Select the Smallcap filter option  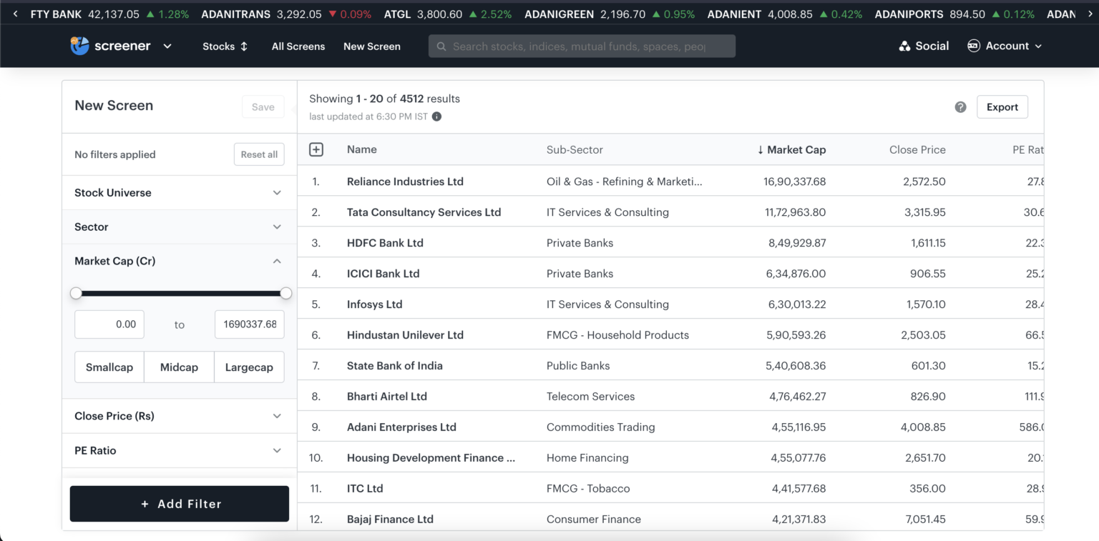pos(109,367)
